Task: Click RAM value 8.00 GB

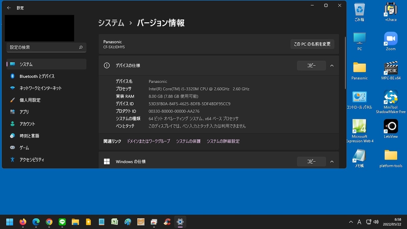Action: click(x=173, y=96)
